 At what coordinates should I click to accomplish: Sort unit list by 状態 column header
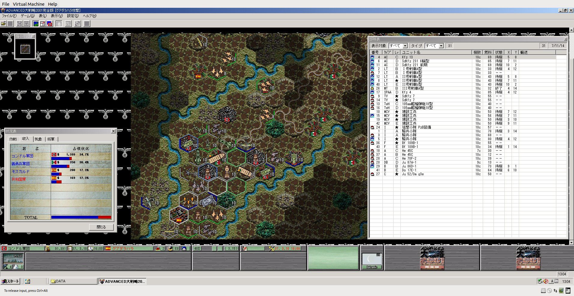pos(499,52)
